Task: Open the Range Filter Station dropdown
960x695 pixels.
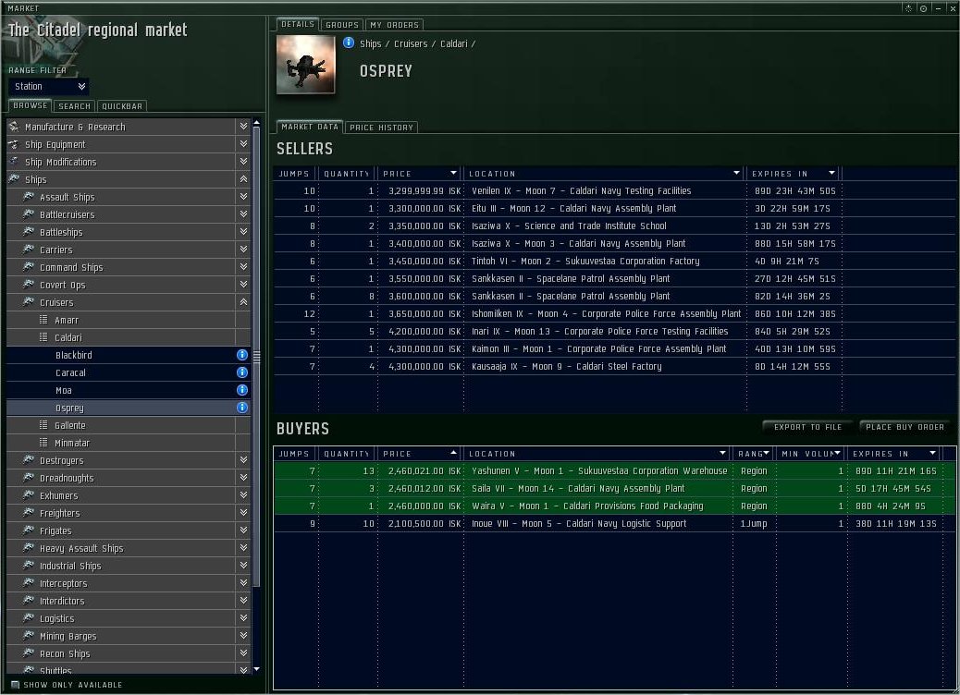Action: coord(48,86)
